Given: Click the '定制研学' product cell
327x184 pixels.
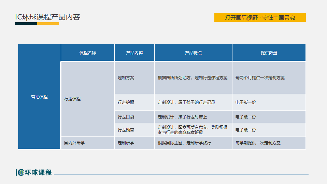Looking at the screenshot, I should pyautogui.click(x=134, y=143).
